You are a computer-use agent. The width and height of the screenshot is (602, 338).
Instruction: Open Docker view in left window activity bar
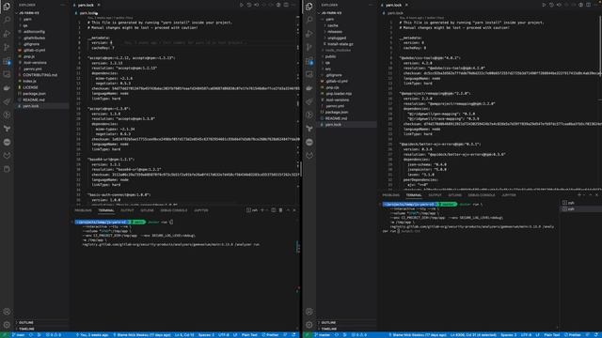(7, 87)
